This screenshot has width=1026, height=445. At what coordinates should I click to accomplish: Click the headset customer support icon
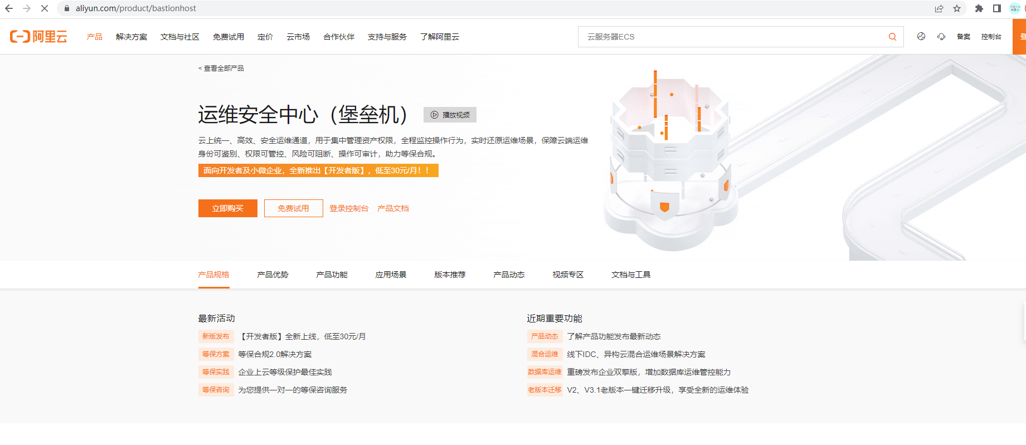tap(941, 37)
